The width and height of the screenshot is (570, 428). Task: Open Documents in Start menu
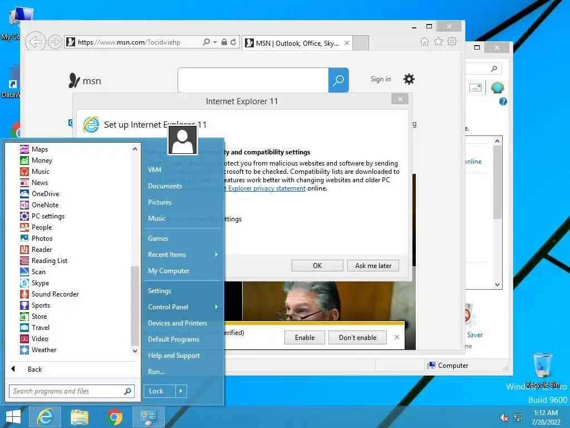point(165,186)
